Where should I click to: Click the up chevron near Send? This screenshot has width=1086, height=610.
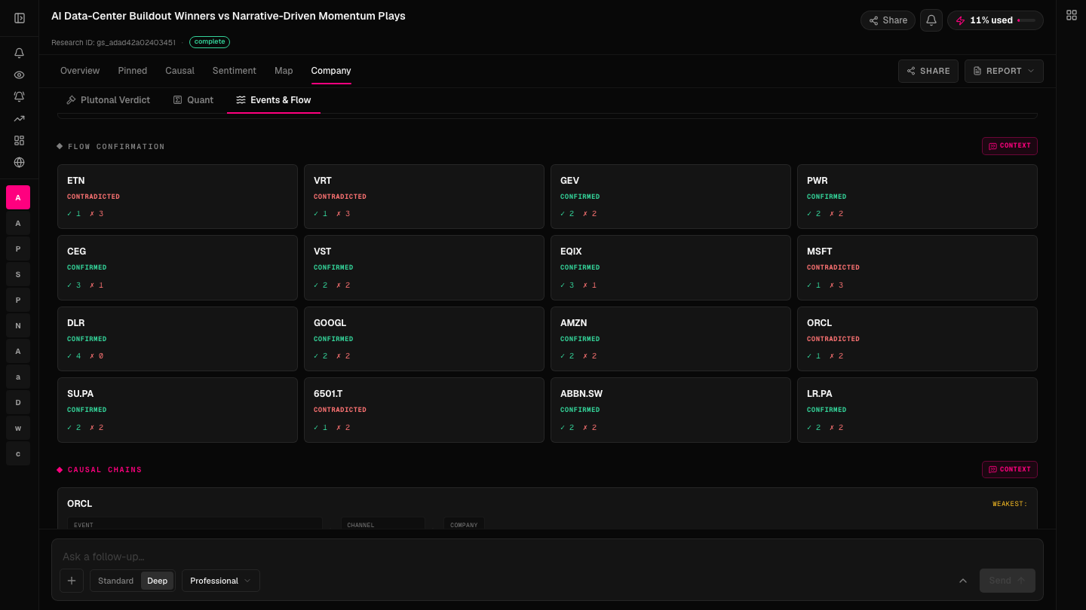(963, 581)
